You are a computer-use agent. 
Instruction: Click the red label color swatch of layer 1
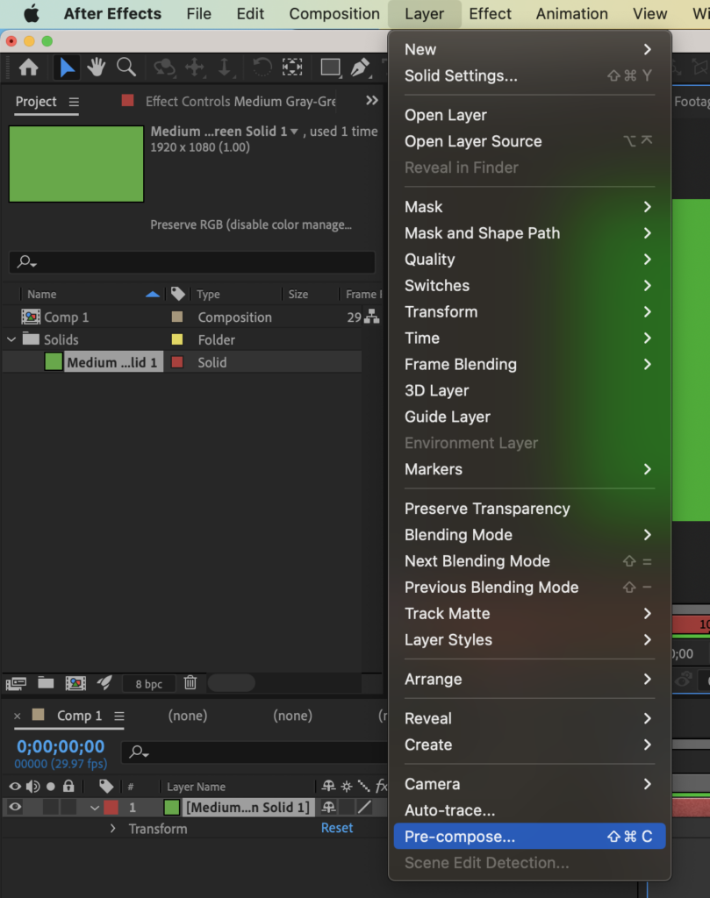tap(111, 807)
